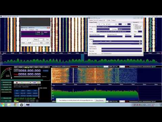Select Radiotext B radio button
Screen dimensions: 162x122
click(90, 44)
